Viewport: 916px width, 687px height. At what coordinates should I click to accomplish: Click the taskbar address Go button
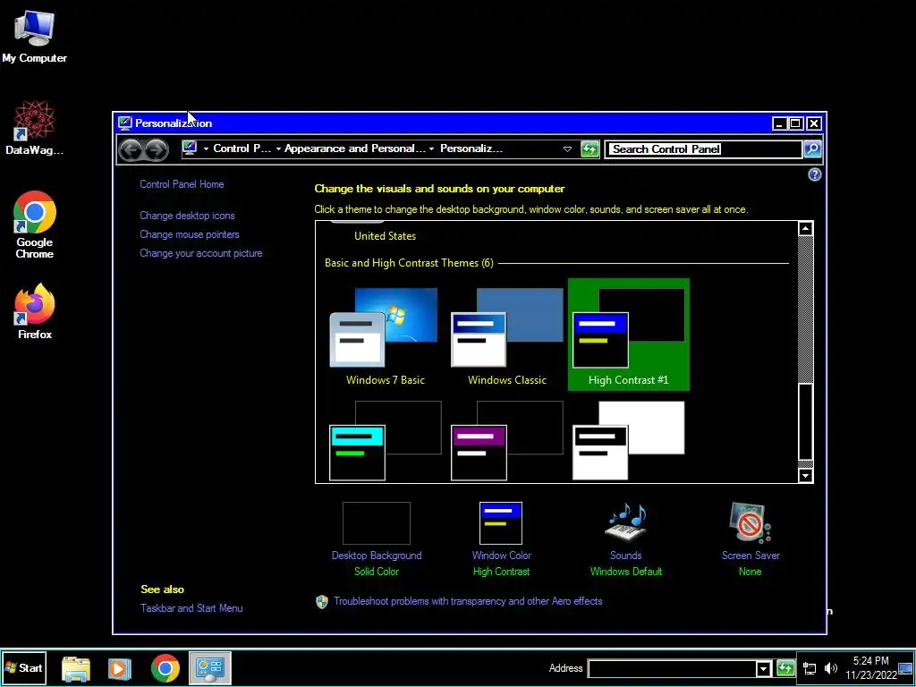(x=785, y=668)
